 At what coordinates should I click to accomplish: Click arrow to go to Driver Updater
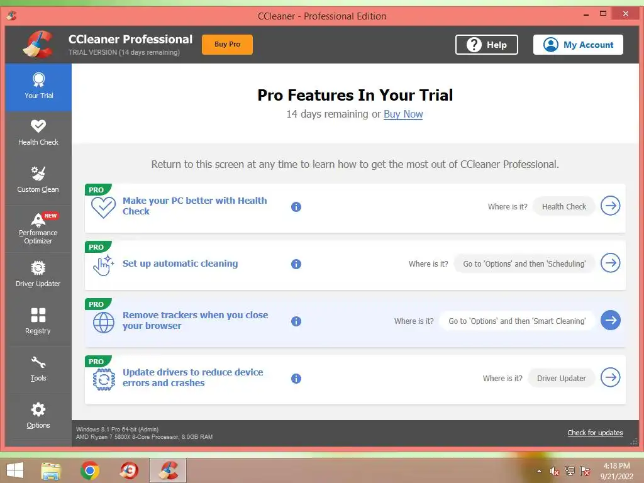click(610, 377)
